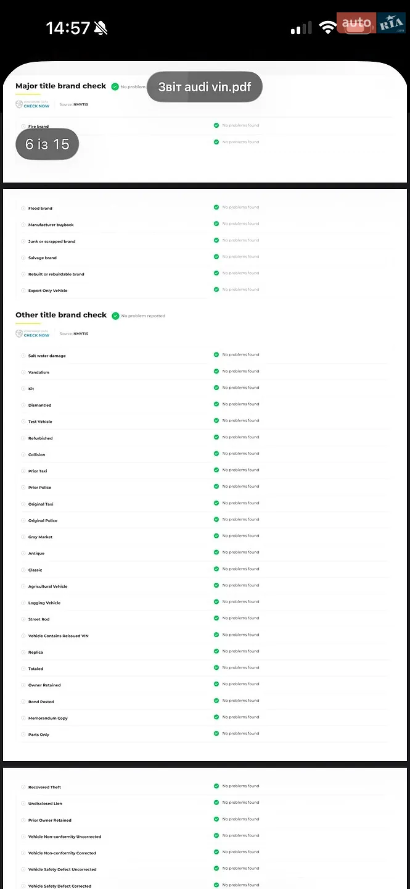Click green check next to Major title brand check
The width and height of the screenshot is (410, 889).
pos(115,87)
